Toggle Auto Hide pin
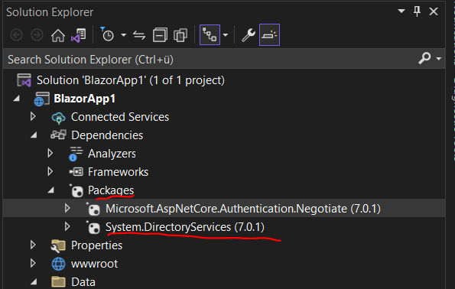This screenshot has width=455, height=289. point(417,11)
